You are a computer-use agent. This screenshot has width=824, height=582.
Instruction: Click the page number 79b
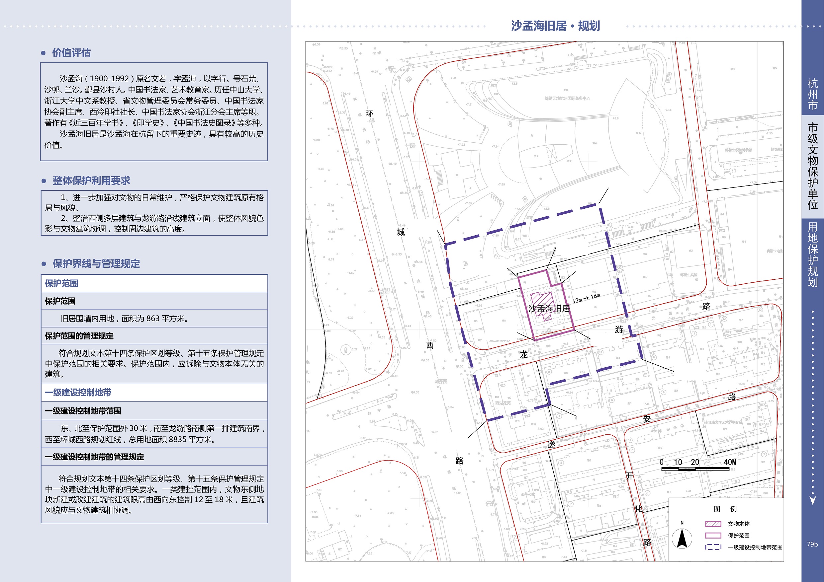coord(812,544)
